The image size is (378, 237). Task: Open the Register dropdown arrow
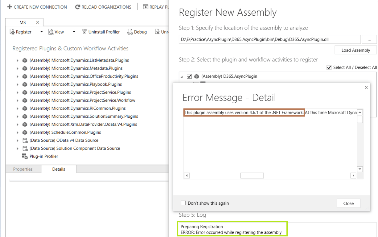(x=42, y=32)
